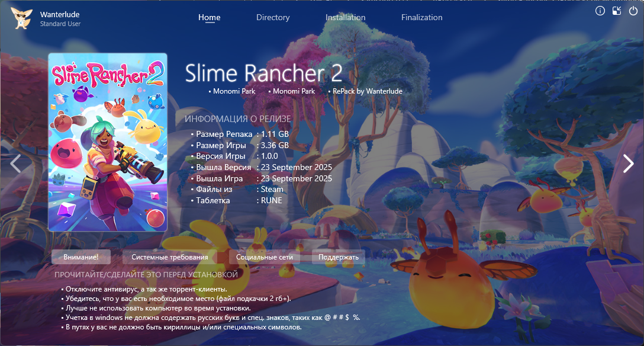Click the second Monomi Park label
644x346 pixels.
click(294, 91)
